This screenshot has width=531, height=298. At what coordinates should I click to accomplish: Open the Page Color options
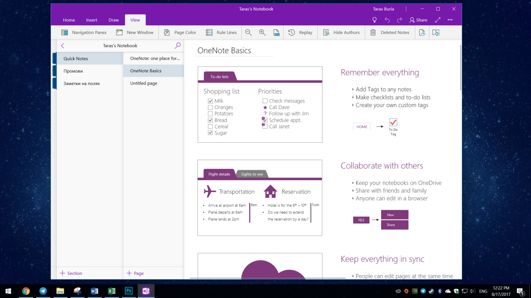pos(180,32)
